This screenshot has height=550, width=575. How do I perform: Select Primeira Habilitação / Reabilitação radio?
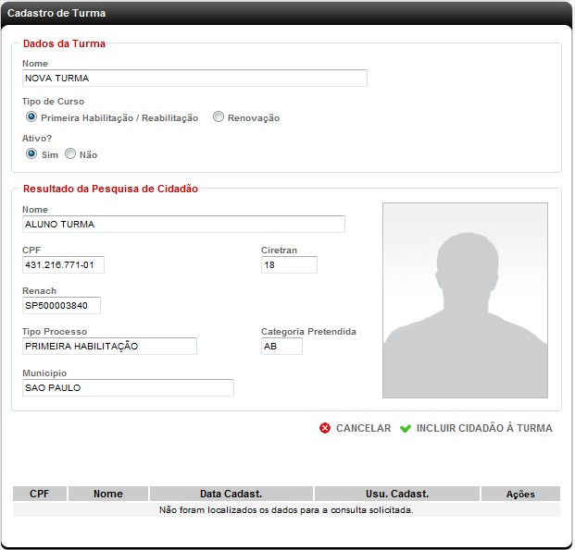[x=31, y=117]
